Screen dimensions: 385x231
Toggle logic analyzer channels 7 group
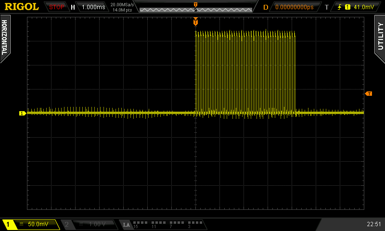coord(177,224)
